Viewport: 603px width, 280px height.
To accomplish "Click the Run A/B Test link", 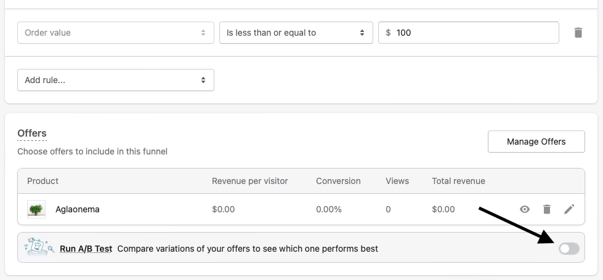I will [86, 249].
